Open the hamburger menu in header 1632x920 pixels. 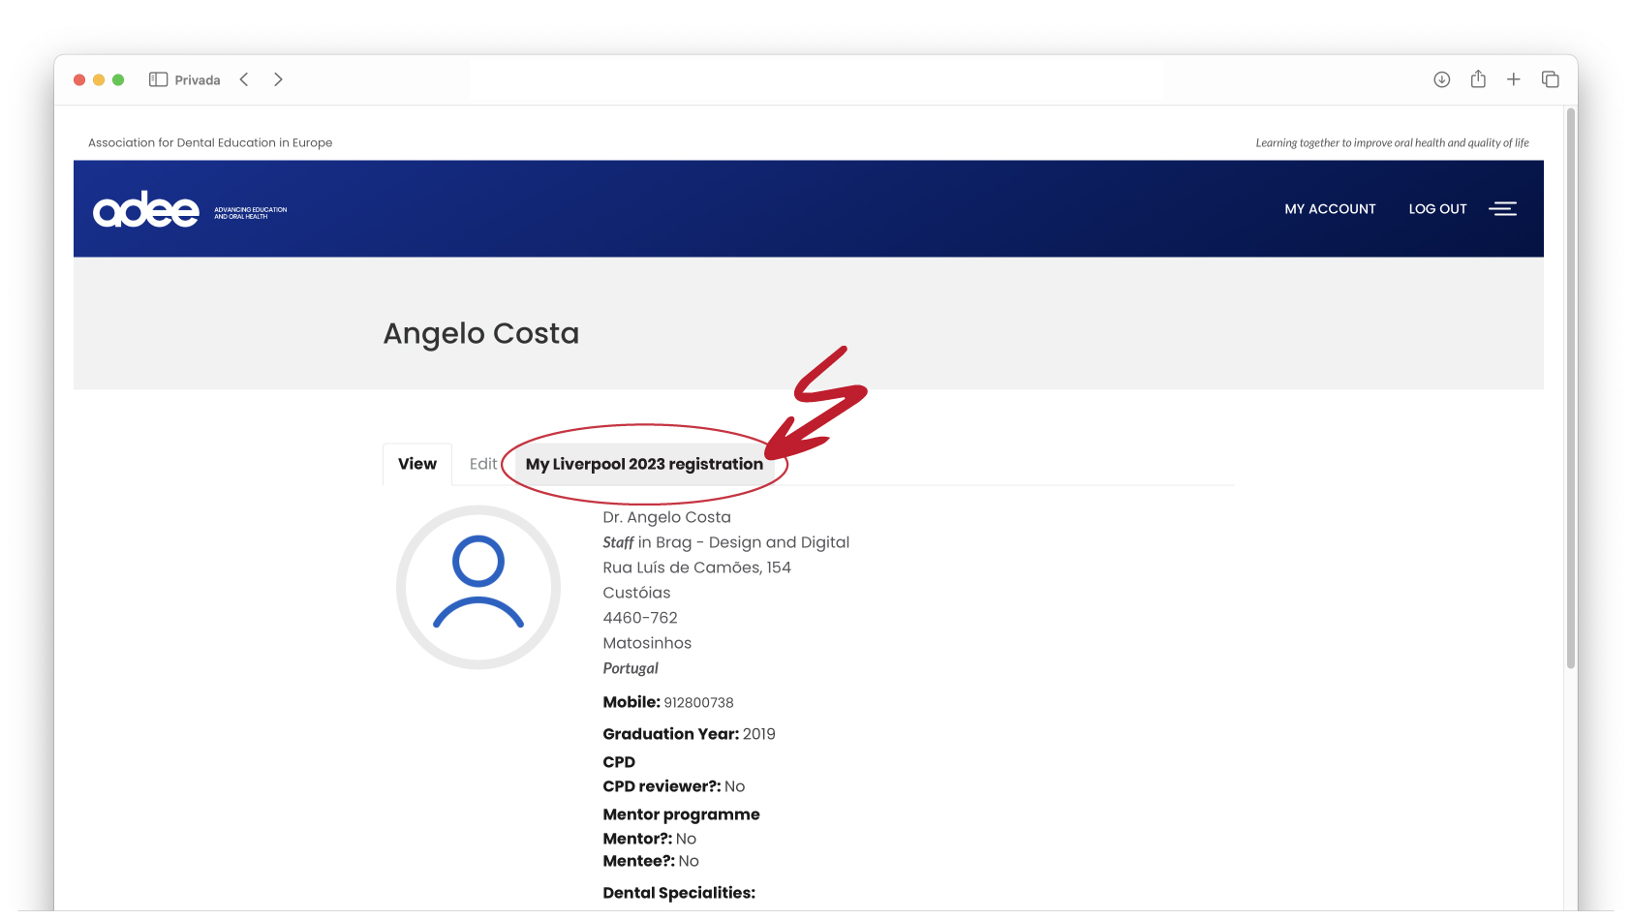pyautogui.click(x=1502, y=209)
